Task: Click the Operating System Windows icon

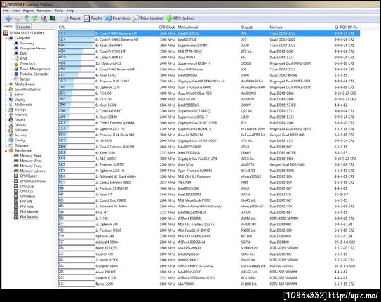Action: coord(11,89)
